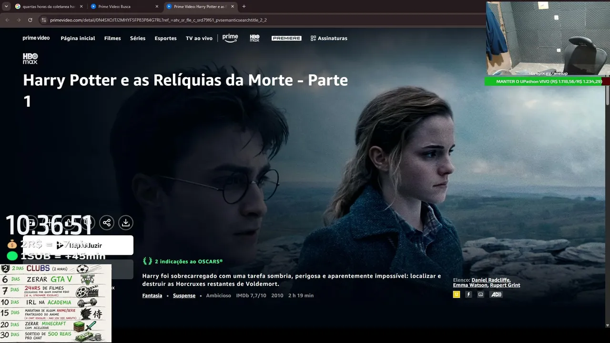The image size is (610, 343).
Task: Click the Reproduzir play button
Action: (x=78, y=245)
